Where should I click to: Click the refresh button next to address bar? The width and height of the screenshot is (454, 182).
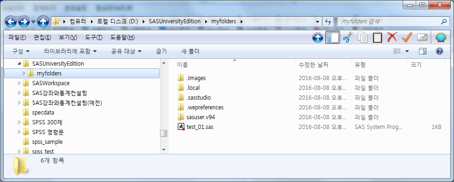[x=328, y=21]
